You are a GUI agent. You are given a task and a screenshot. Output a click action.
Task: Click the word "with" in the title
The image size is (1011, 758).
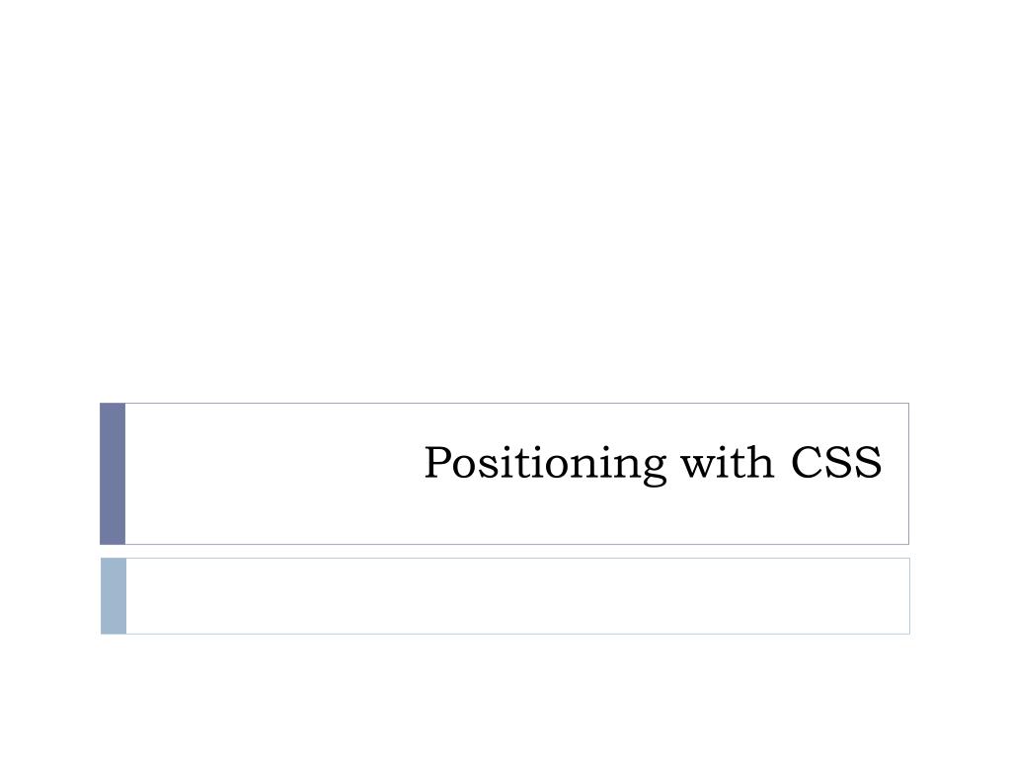point(727,462)
